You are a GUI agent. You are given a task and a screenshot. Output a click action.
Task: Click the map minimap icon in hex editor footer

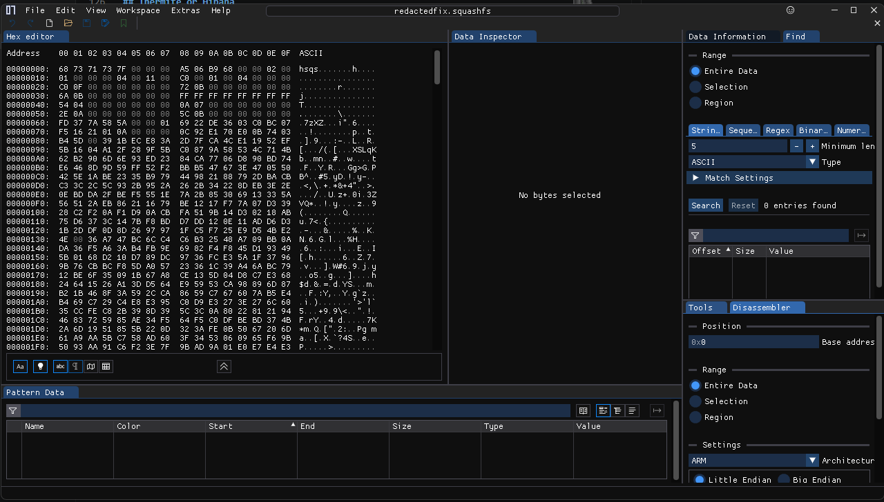tap(90, 367)
